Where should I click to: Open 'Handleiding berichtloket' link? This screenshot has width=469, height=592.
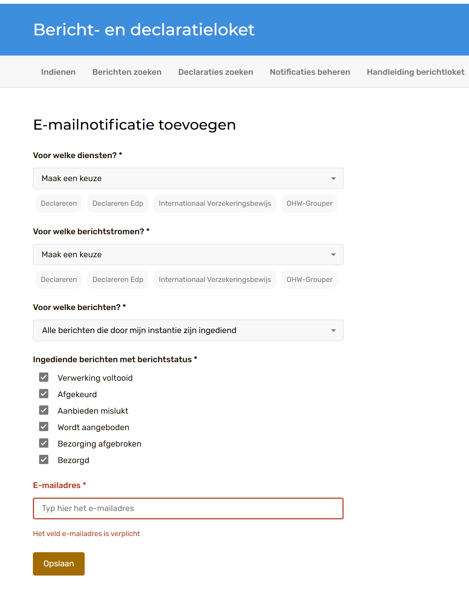point(416,72)
